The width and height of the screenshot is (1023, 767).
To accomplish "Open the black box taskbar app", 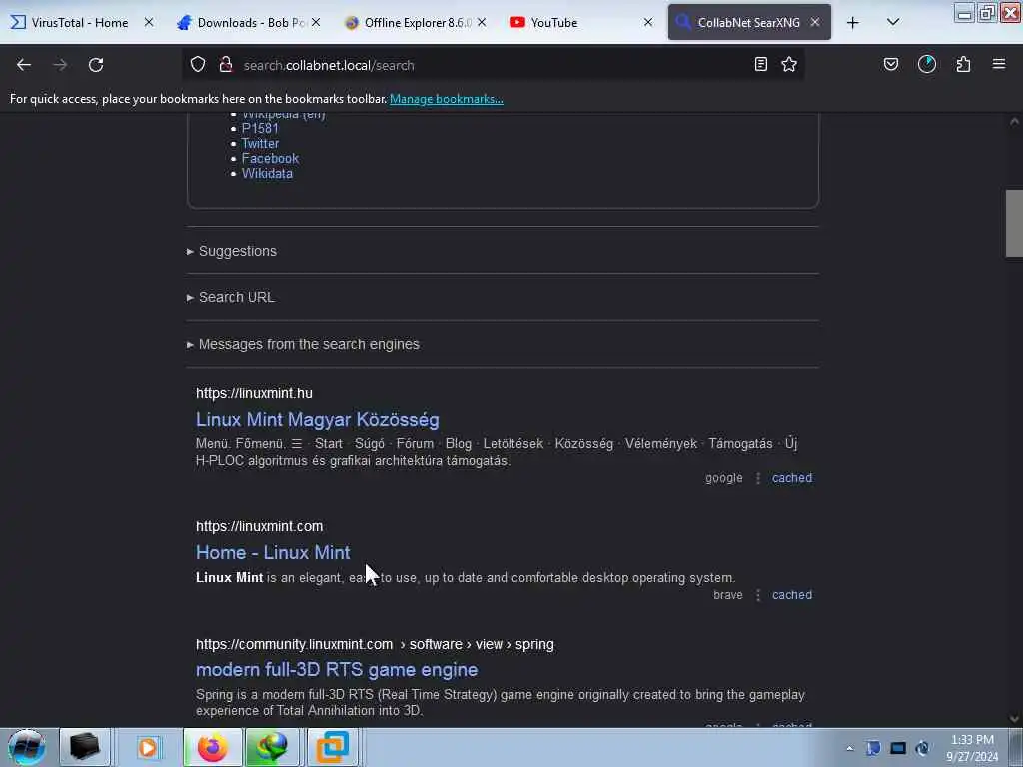I will tap(84, 747).
